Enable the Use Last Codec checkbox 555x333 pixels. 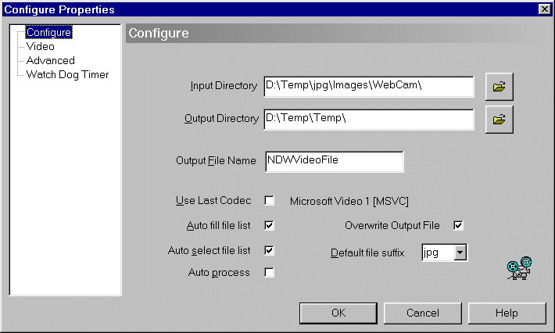269,201
